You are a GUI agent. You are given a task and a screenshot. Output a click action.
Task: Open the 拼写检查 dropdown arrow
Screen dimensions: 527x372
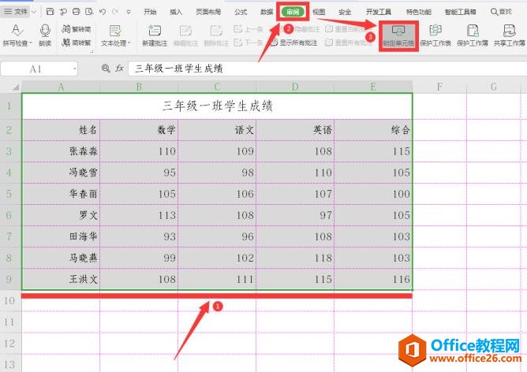point(31,43)
